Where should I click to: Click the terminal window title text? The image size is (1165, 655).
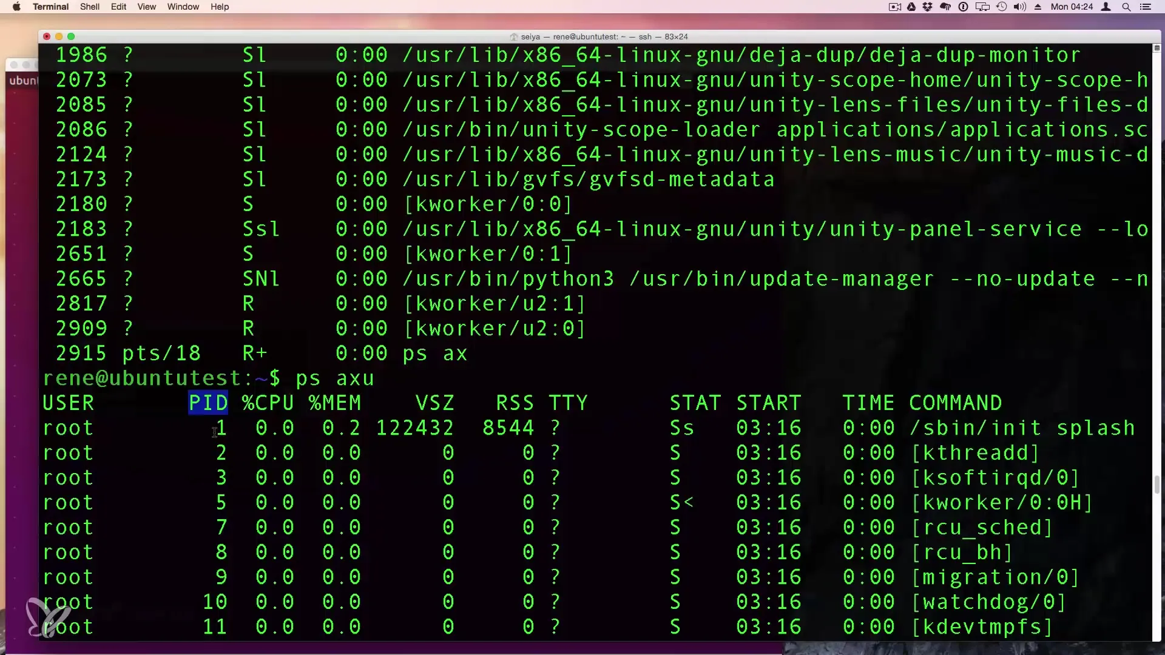pos(604,36)
